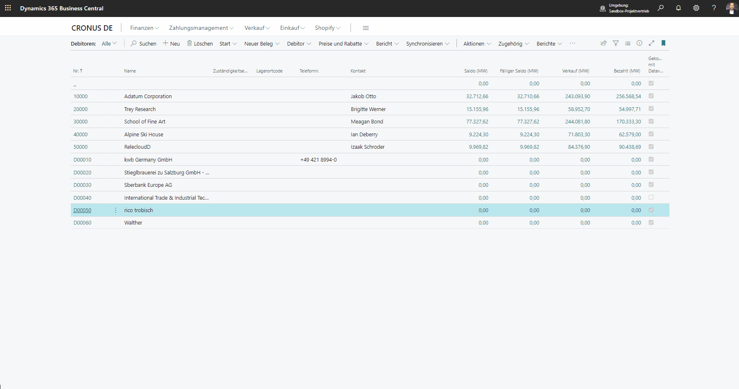Toggle the checkbox for Alpine Ski House row
739x389 pixels.
point(651,134)
